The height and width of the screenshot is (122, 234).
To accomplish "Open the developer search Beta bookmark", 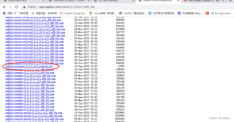I will pyautogui.click(x=190, y=13).
